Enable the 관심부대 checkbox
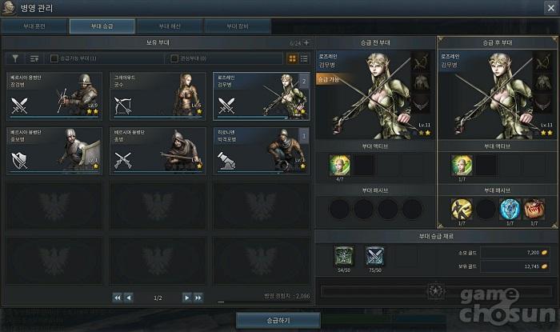 point(174,58)
